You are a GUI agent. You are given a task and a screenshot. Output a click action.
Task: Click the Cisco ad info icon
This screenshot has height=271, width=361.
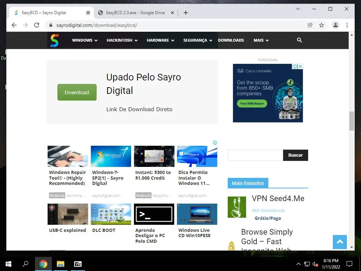[x=294, y=67]
